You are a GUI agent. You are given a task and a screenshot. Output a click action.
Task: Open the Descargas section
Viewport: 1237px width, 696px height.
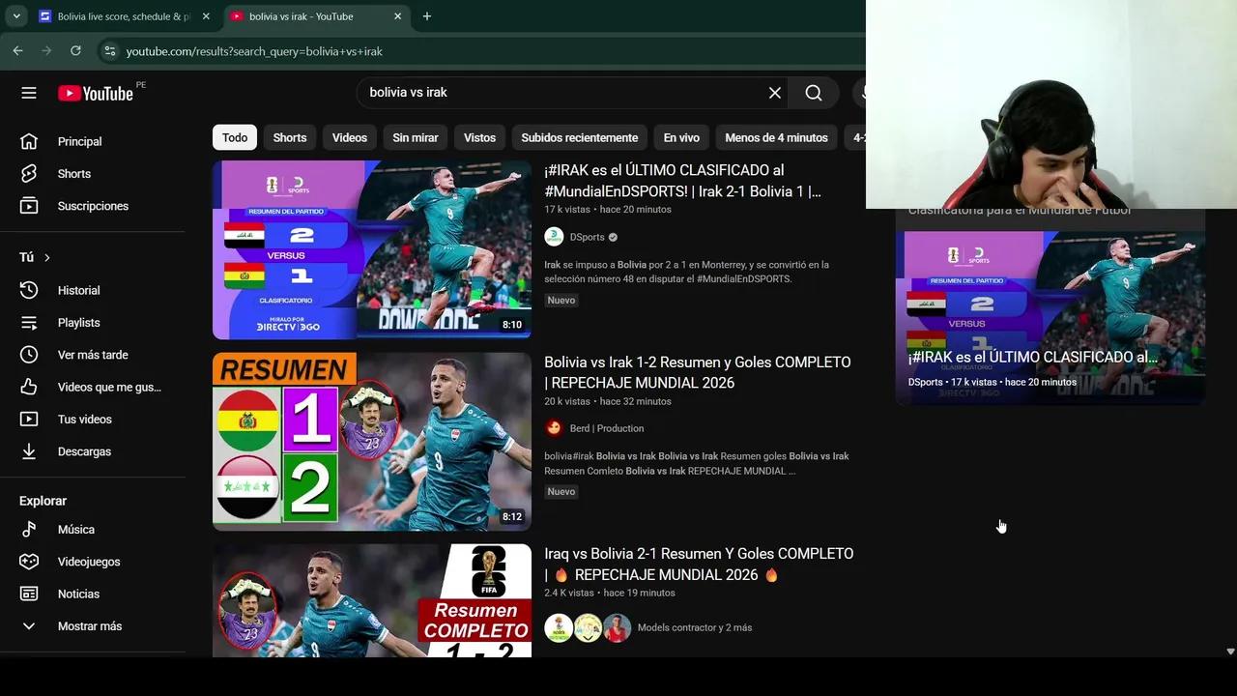click(84, 450)
